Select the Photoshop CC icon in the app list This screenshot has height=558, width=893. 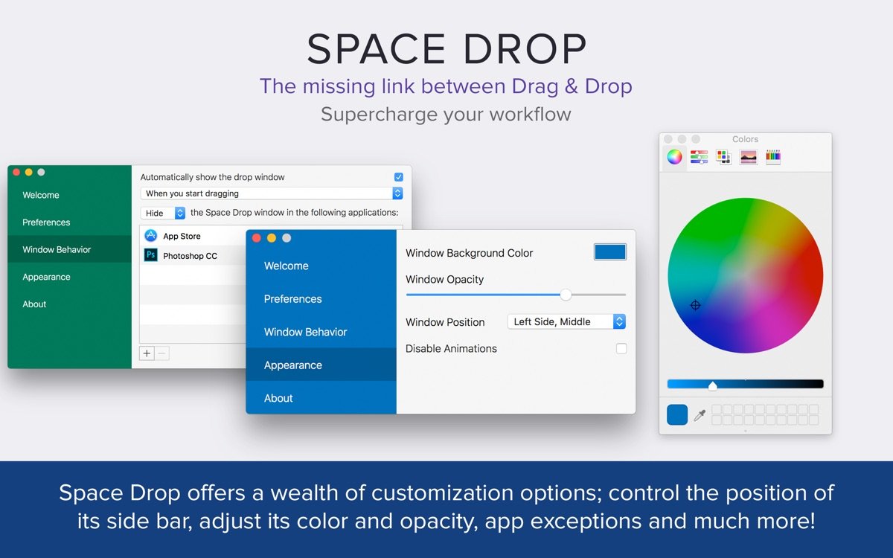click(x=150, y=255)
